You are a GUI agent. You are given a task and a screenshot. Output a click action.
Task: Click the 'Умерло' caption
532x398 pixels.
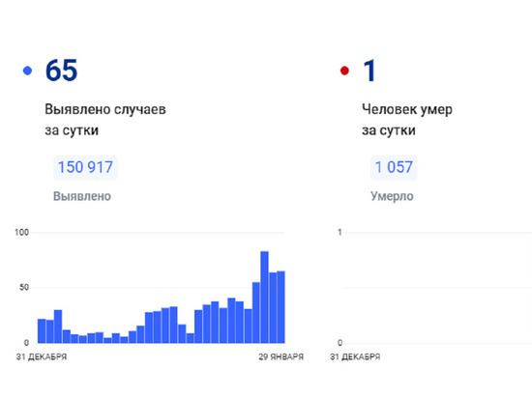[x=392, y=196]
